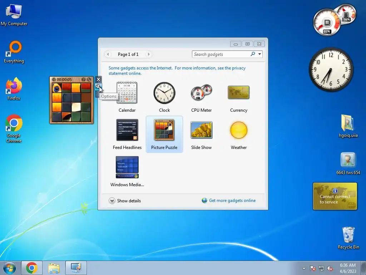The width and height of the screenshot is (366, 275).
Task: Click the desktop gadgets taskbar button
Action: [x=76, y=268]
